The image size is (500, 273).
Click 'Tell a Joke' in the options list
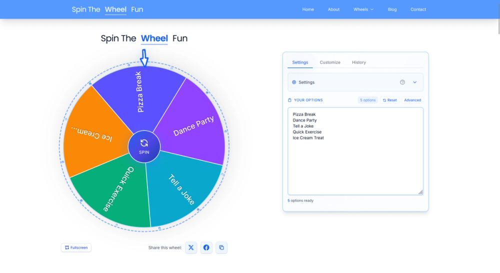coord(303,126)
